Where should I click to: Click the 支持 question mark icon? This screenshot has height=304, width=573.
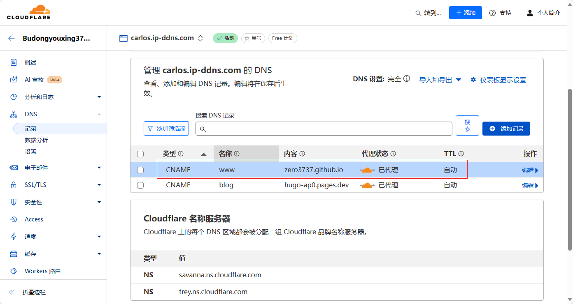click(x=492, y=13)
